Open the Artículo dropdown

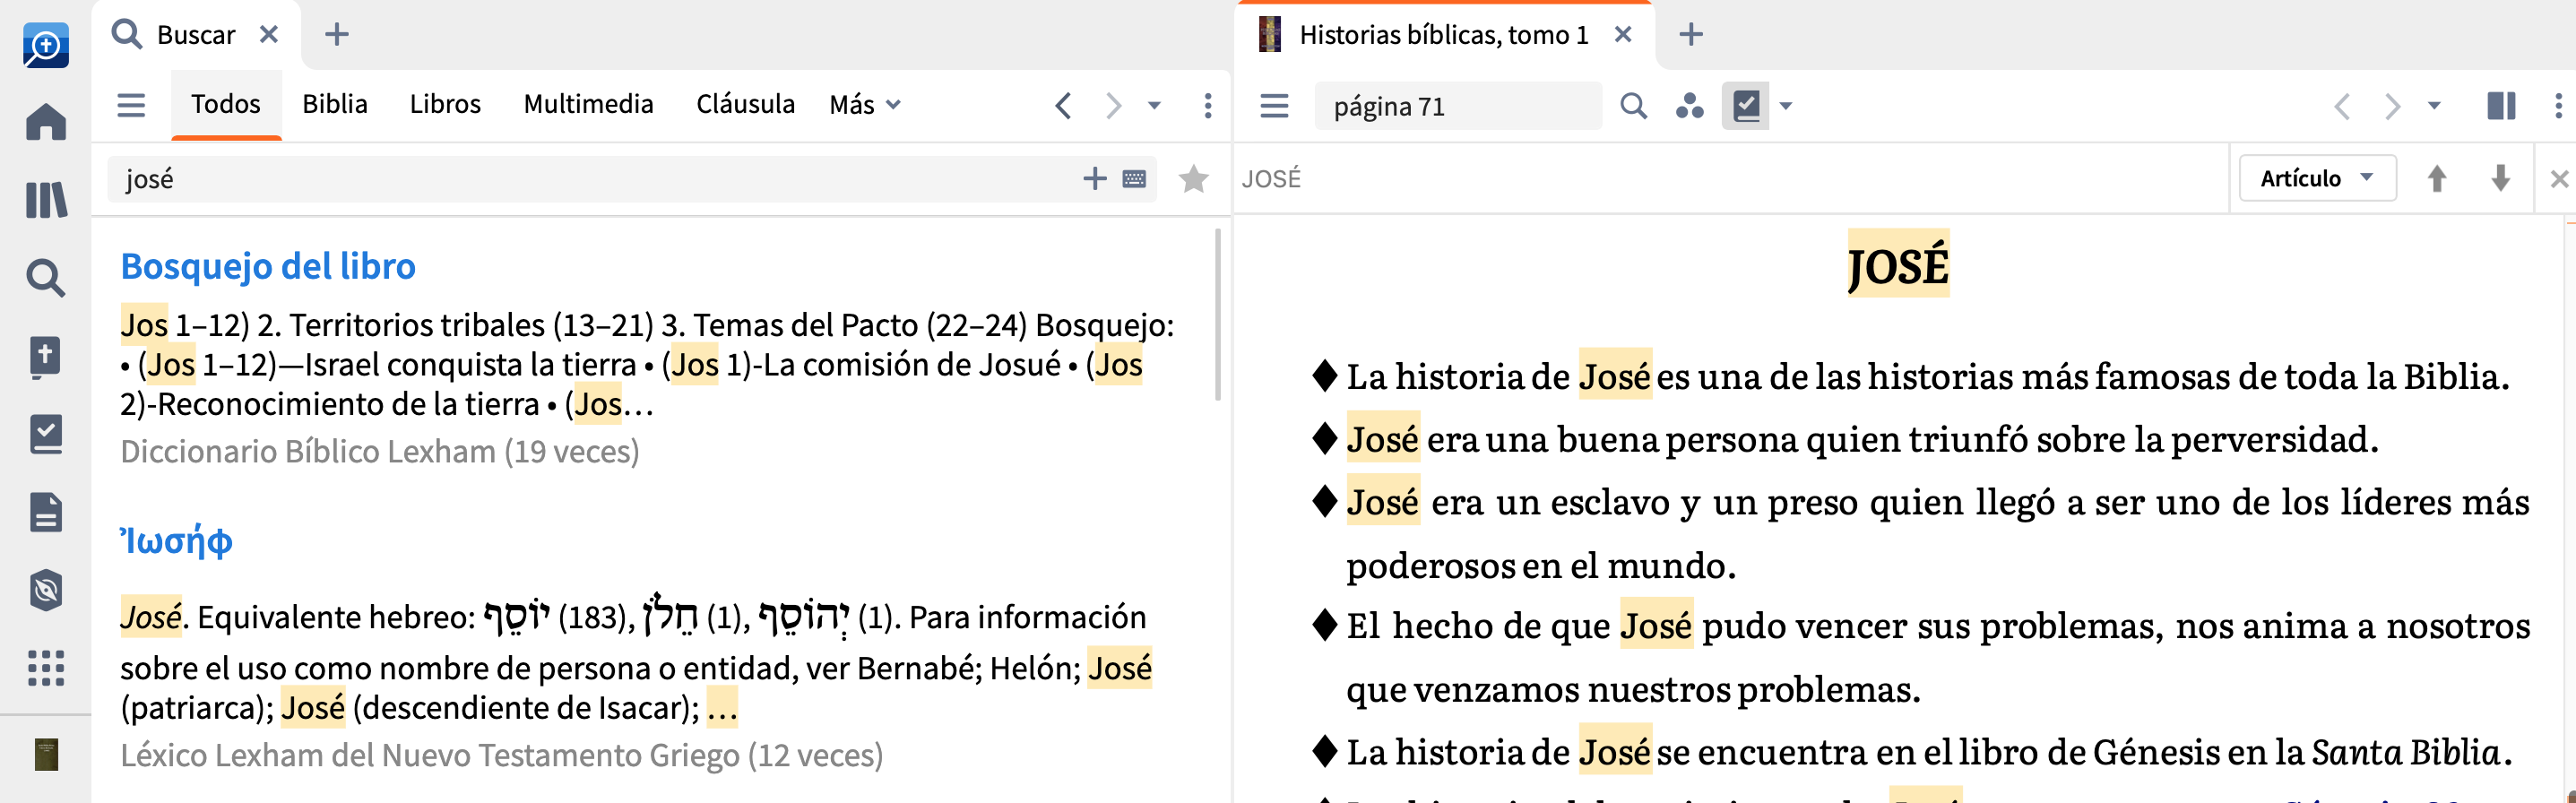click(2317, 178)
